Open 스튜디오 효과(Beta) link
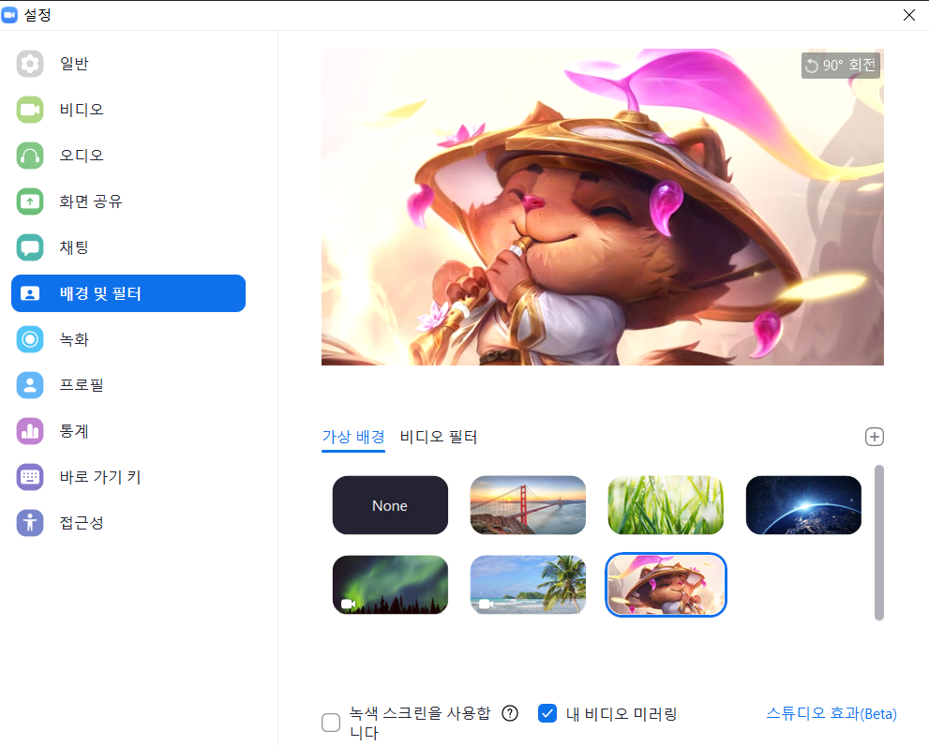Screen dimensions: 929x746 832,713
